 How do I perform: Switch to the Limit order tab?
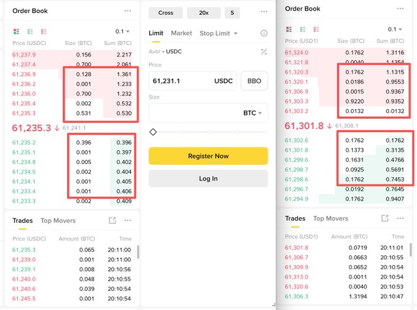pyautogui.click(x=156, y=33)
